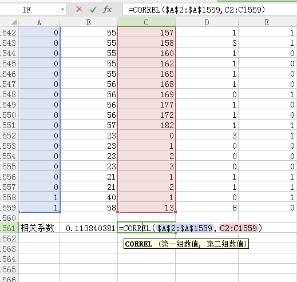The height and width of the screenshot is (282, 297).
Task: Select cell C1546 with value 165
Action: [146, 74]
